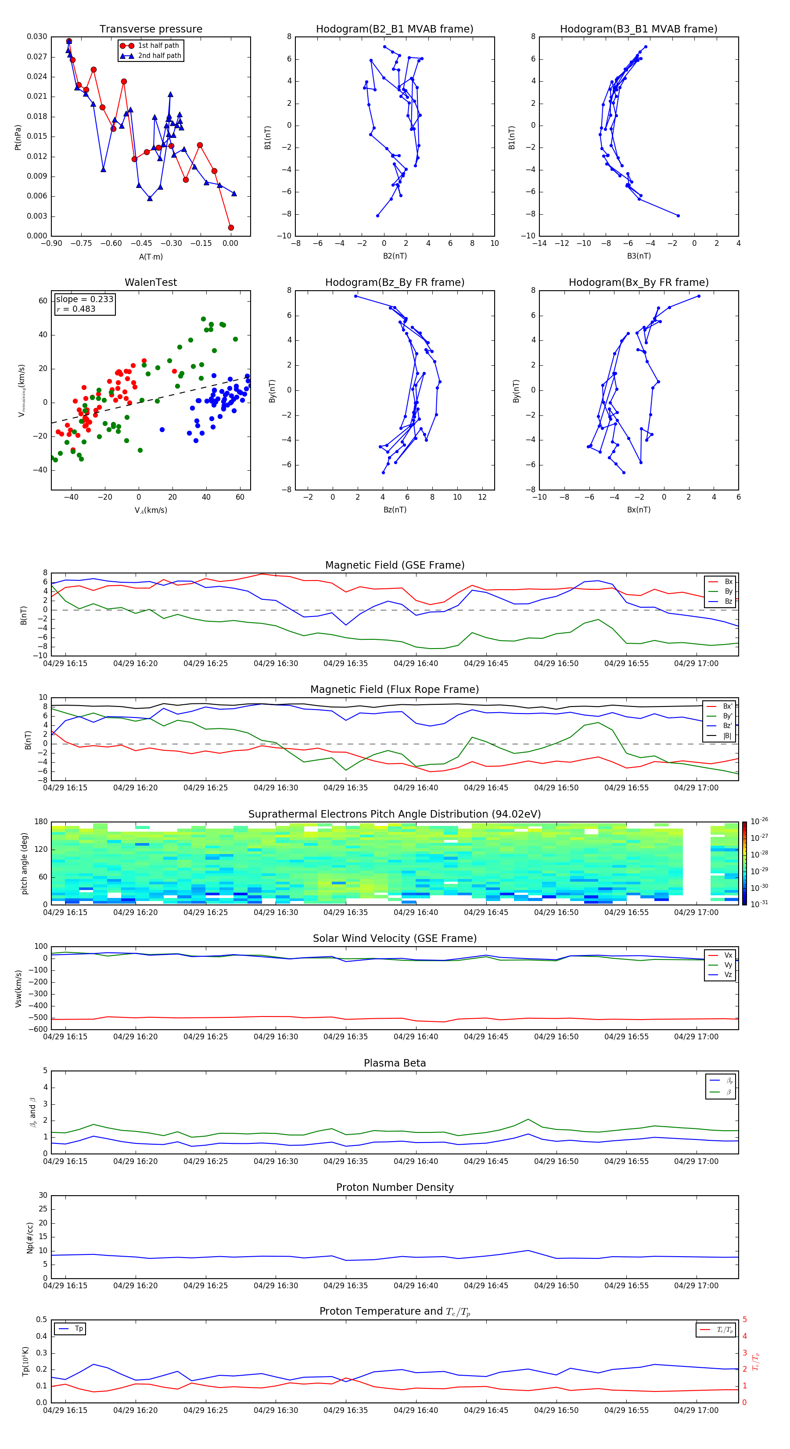Click the 'Bz' legend entry in GSE panel
The height and width of the screenshot is (1449, 790).
(720, 601)
